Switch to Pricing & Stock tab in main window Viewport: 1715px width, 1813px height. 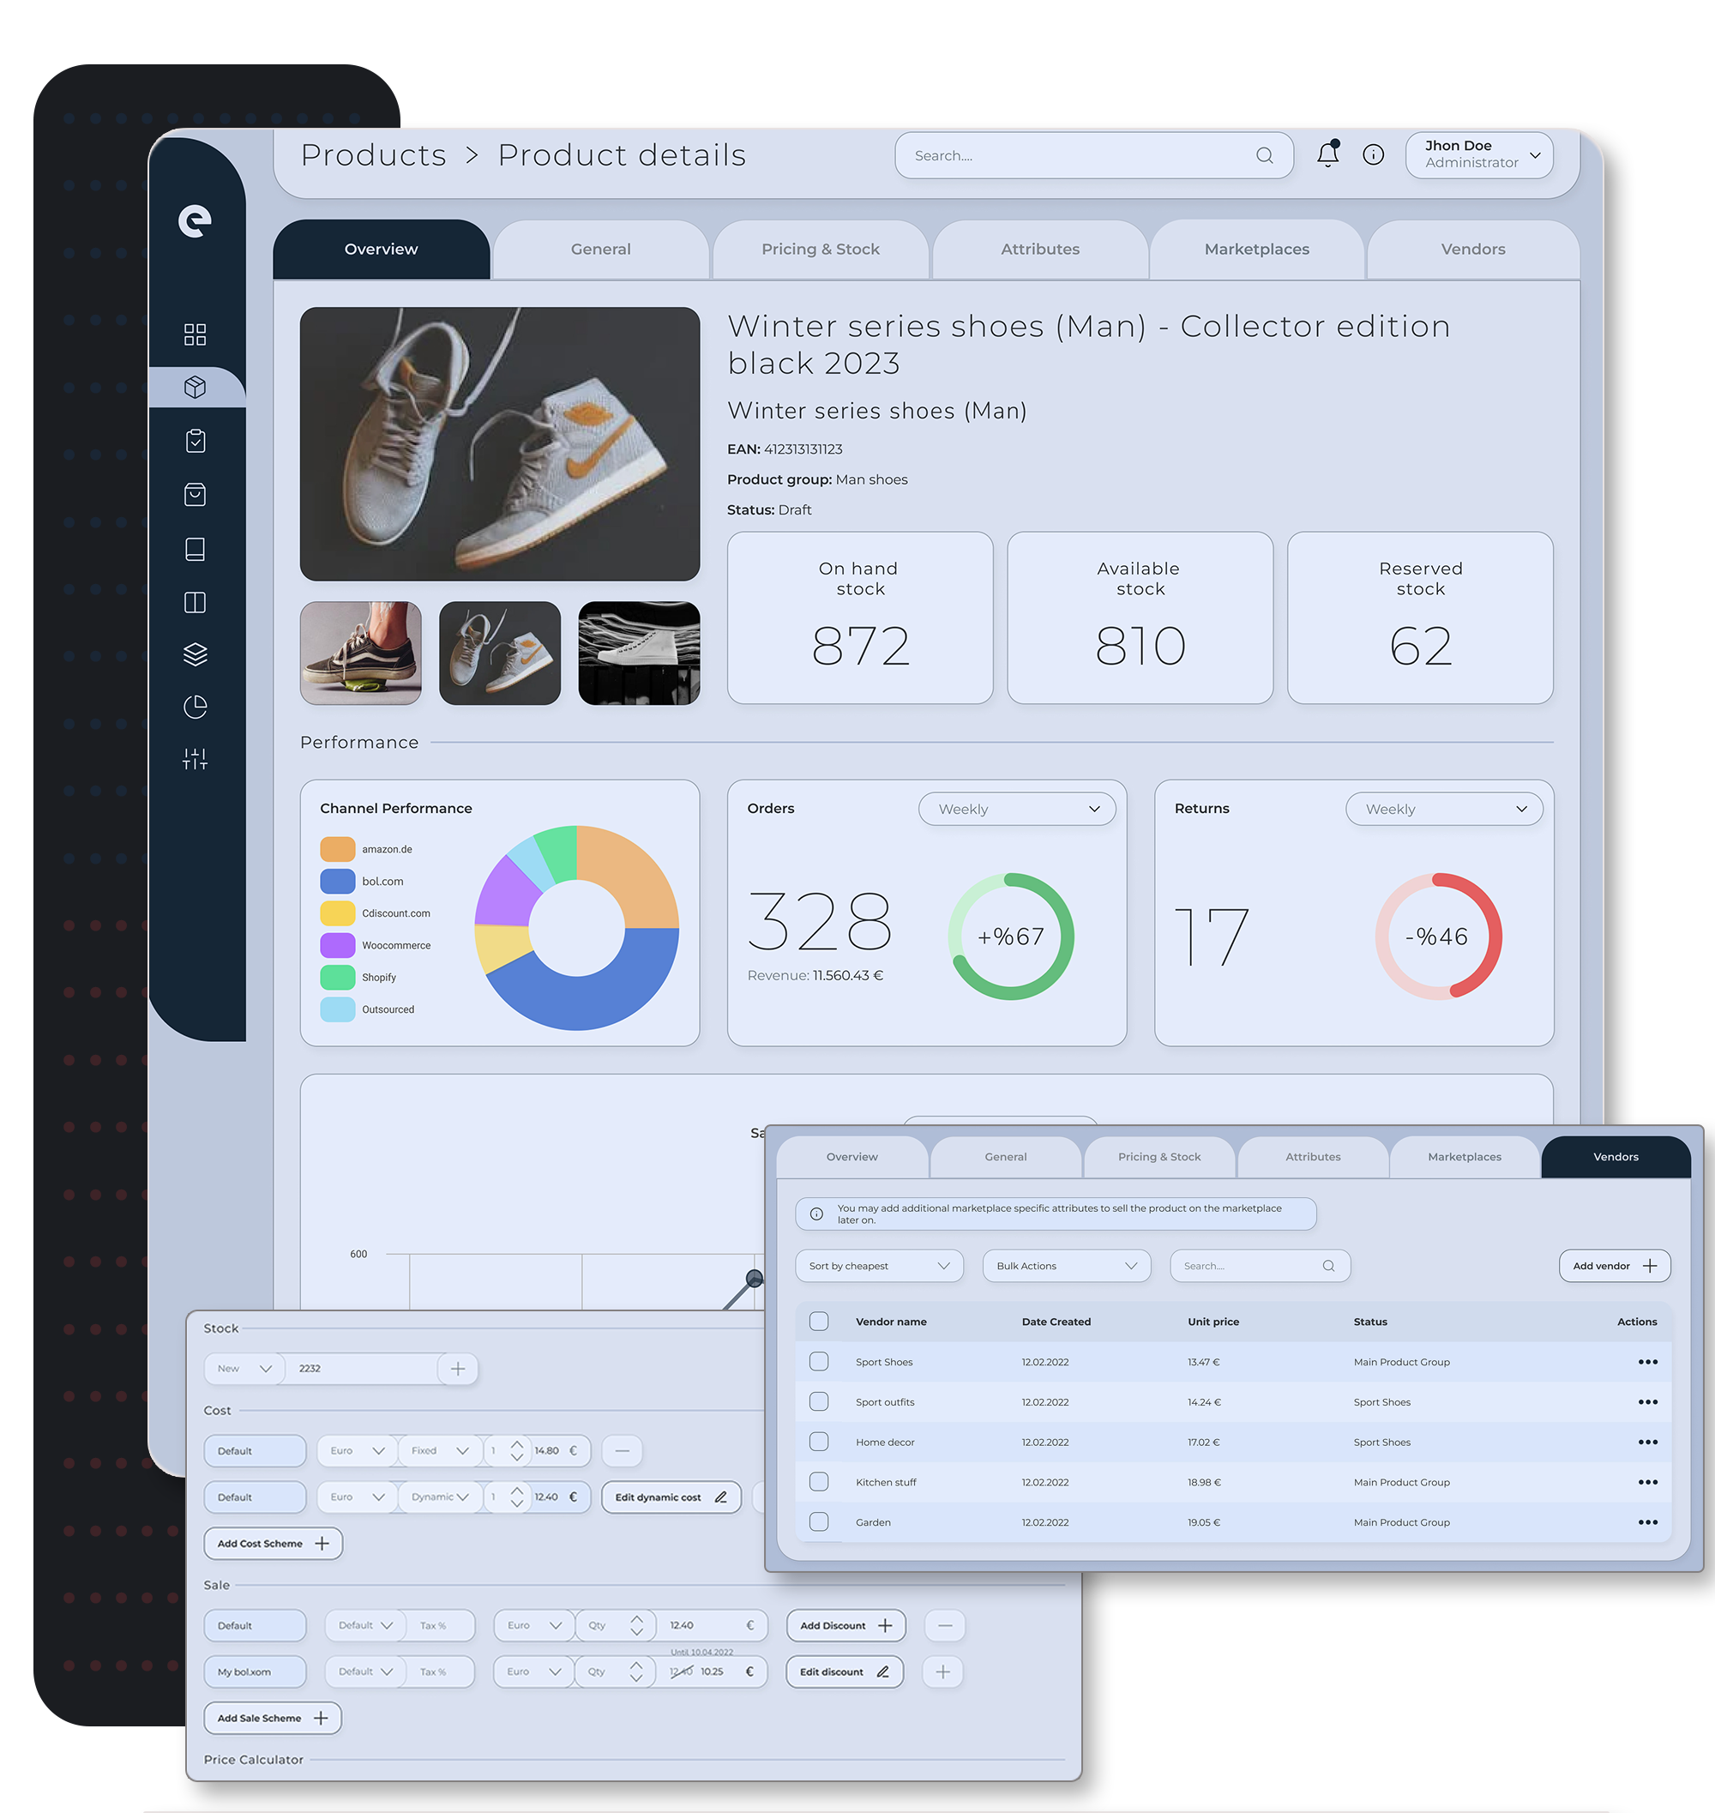pos(820,250)
